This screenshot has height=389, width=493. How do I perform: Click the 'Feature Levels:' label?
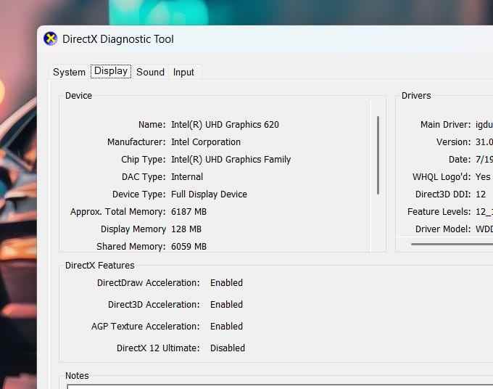439,212
